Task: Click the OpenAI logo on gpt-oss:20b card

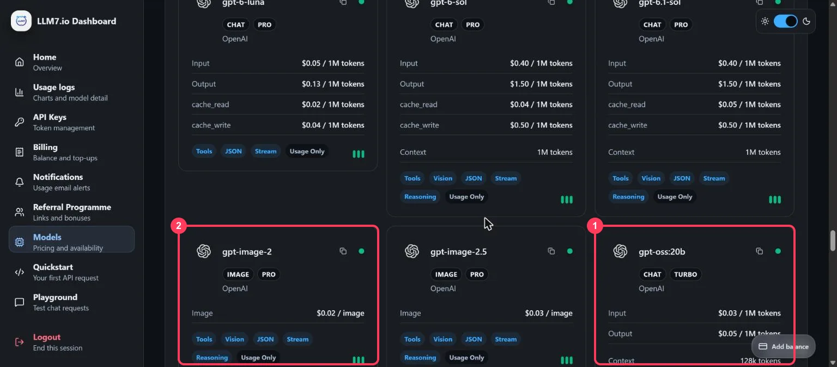Action: [620, 251]
